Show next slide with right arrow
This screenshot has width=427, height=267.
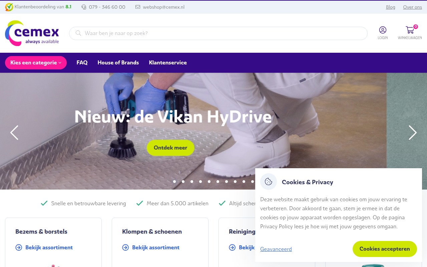tap(413, 132)
